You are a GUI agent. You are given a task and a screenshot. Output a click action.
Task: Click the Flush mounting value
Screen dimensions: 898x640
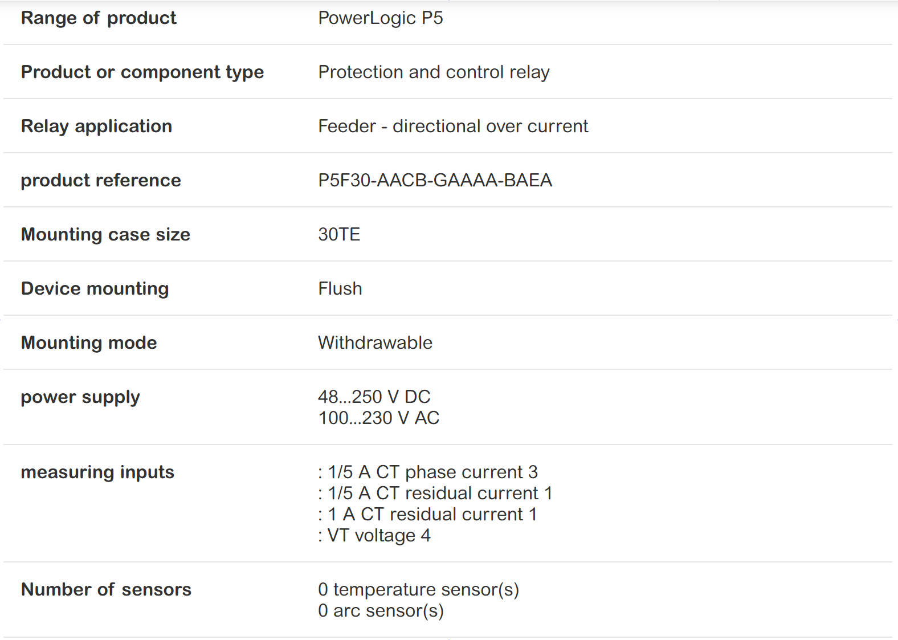tap(340, 289)
